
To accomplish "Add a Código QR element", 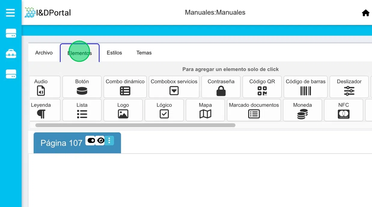I will coord(262,87).
